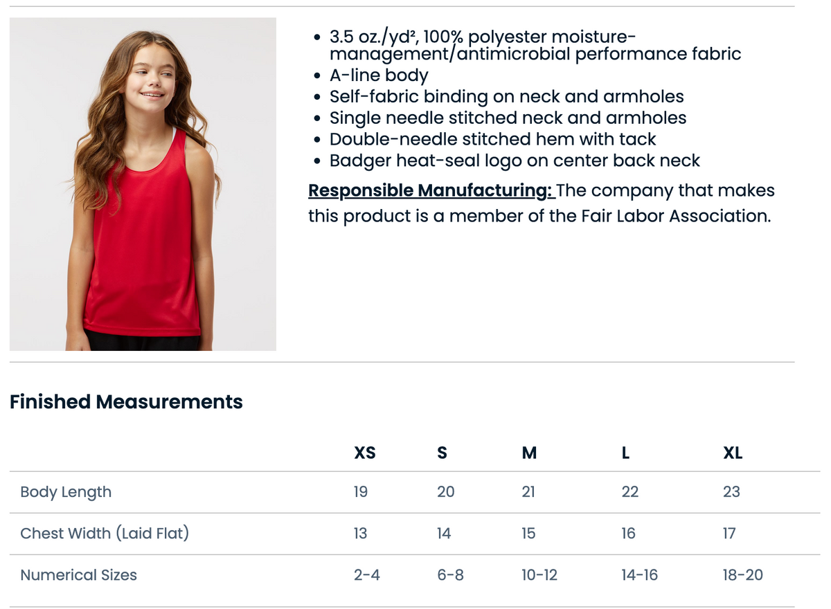The height and width of the screenshot is (609, 831).
Task: Click the numerical size range 10-12
Action: click(539, 575)
